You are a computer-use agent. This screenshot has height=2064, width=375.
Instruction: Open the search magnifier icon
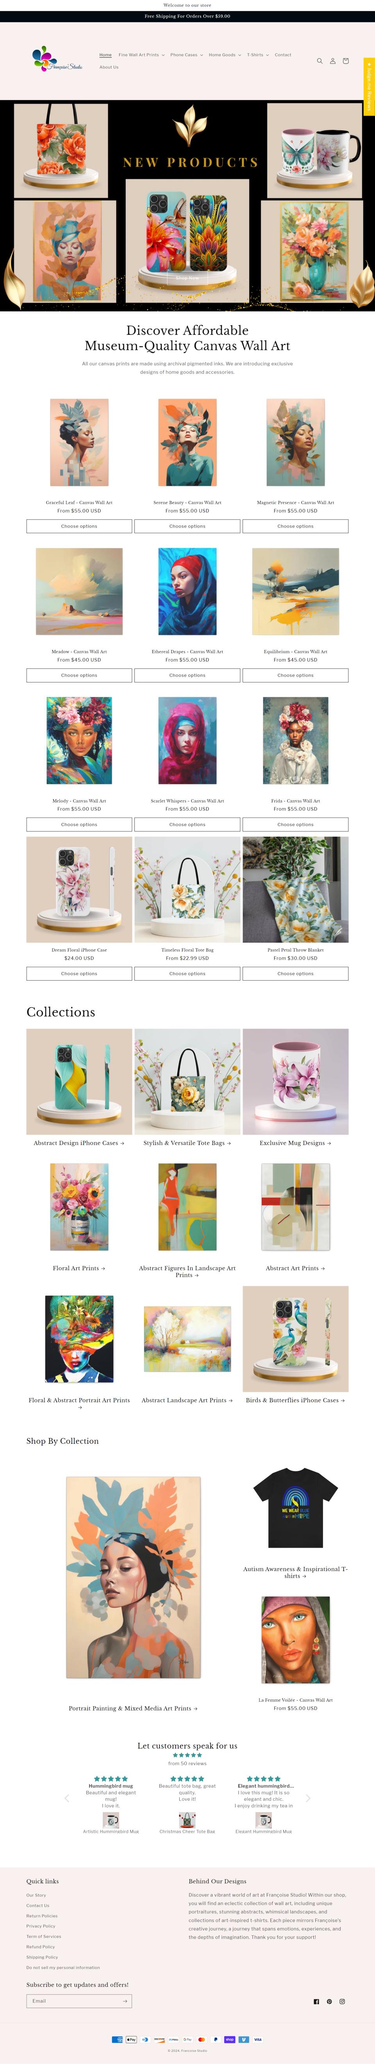coord(320,61)
